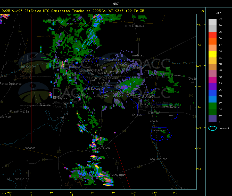232x196 pixels.
Task: Click the 'Divisadero' place label
Action: [x=56, y=20]
